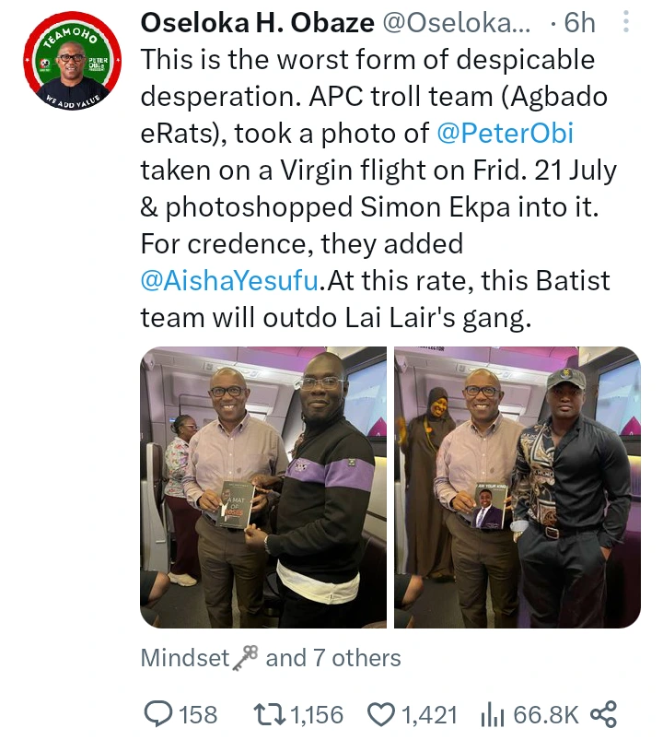Click the 66.8K views count
Screen dimensions: 663x740
pos(545,713)
